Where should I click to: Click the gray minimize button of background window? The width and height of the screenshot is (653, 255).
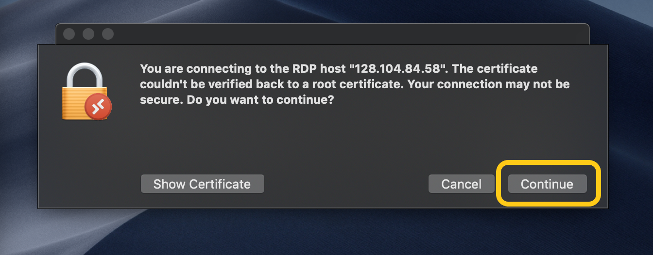(88, 34)
